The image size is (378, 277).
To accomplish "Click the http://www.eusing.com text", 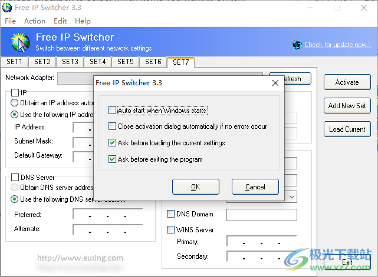I will point(80,258).
